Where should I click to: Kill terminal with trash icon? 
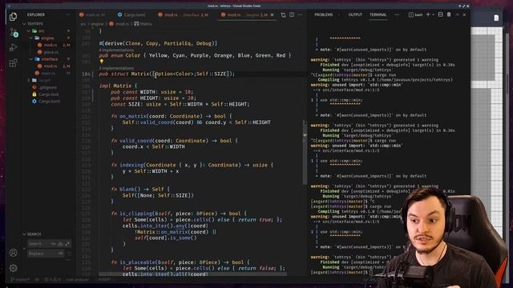pyautogui.click(x=449, y=14)
